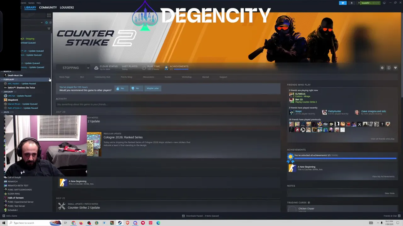Image resolution: width=403 pixels, height=226 pixels.
Task: Click the New Beginning achievement icon in activity
Action: (63, 182)
